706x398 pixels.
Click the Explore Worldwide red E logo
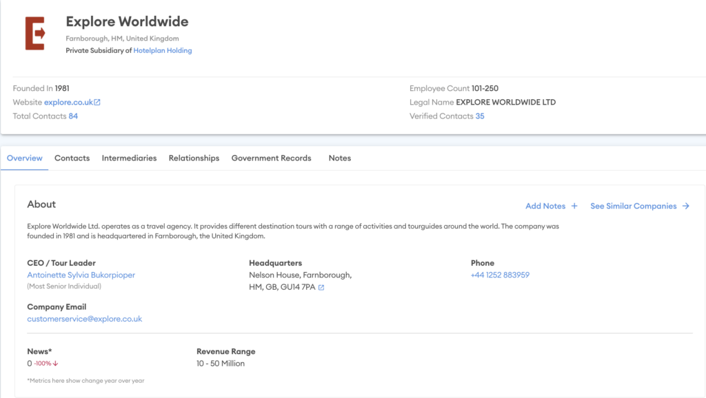35,33
